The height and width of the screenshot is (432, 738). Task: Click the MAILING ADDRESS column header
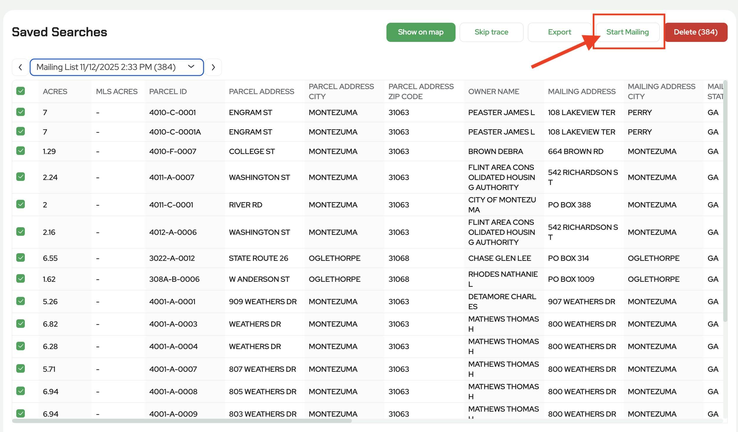click(581, 91)
